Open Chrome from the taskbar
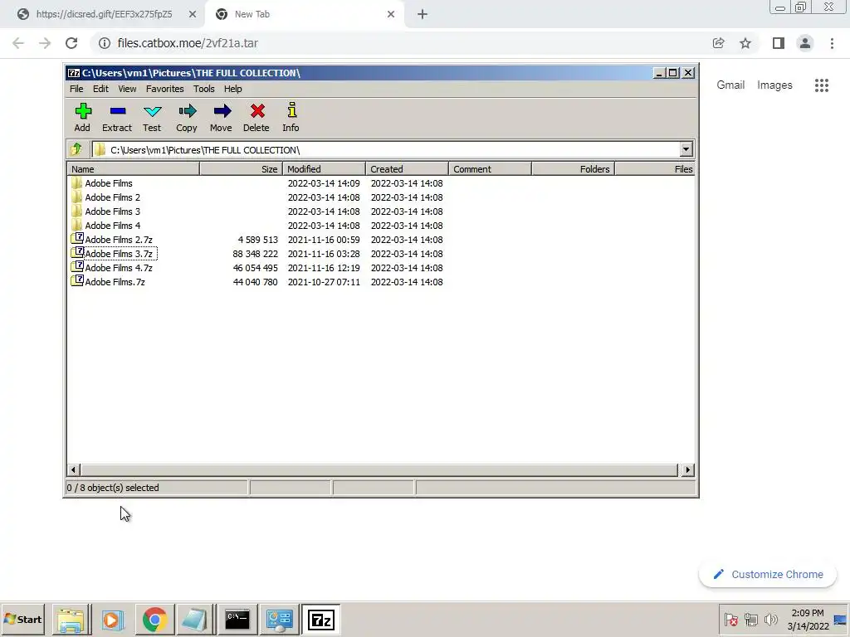Image resolution: width=850 pixels, height=637 pixels. [155, 620]
